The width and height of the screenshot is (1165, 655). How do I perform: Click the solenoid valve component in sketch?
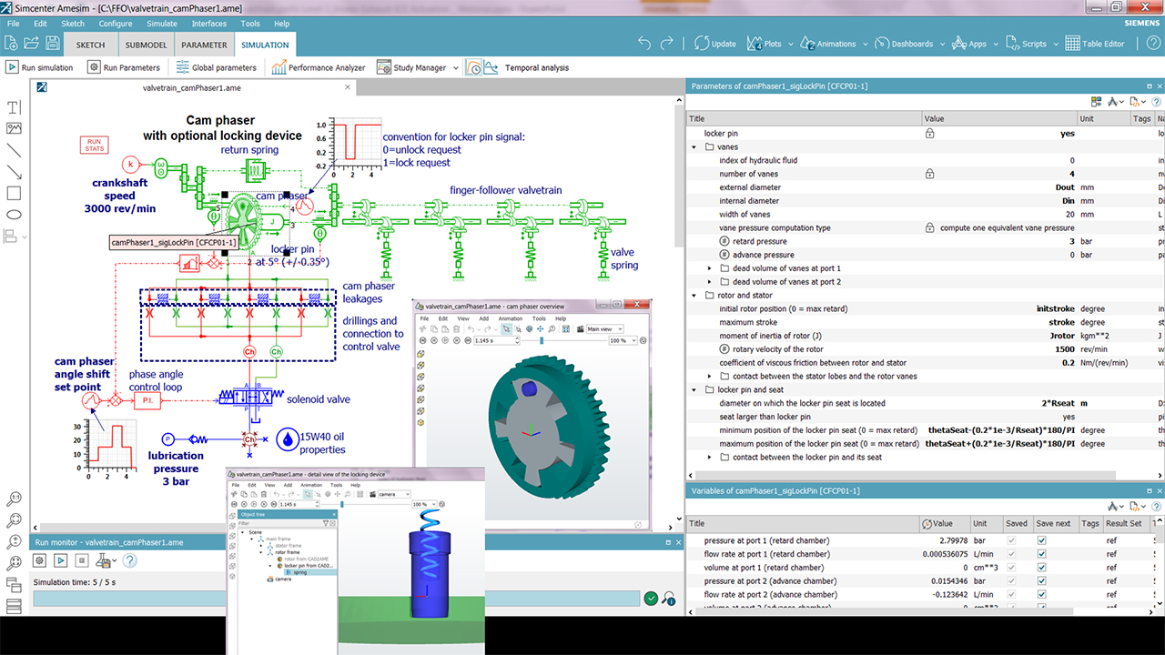pyautogui.click(x=249, y=398)
